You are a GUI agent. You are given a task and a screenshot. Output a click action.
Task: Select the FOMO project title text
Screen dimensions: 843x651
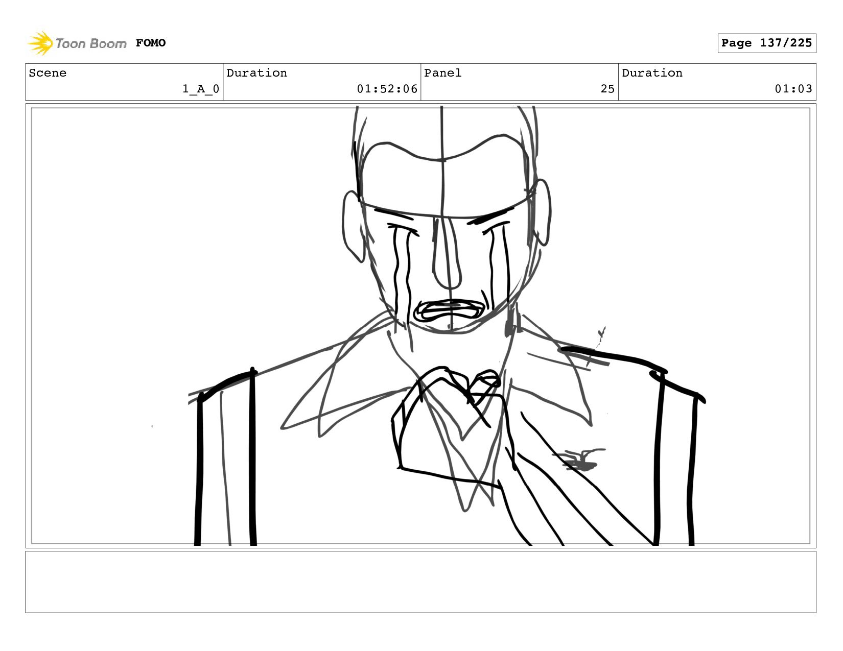point(151,43)
